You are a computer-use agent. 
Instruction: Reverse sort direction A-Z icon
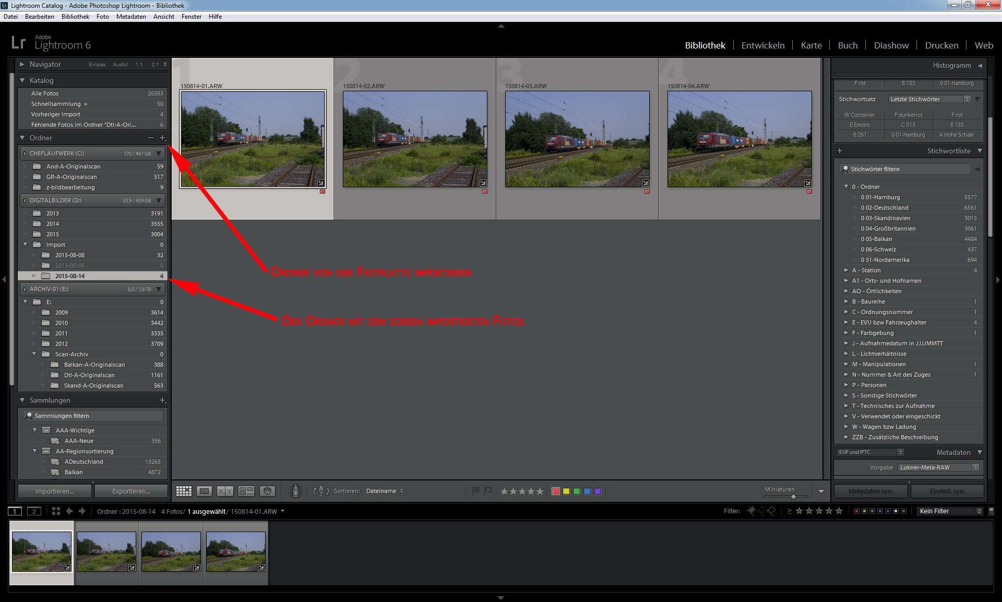pyautogui.click(x=321, y=491)
